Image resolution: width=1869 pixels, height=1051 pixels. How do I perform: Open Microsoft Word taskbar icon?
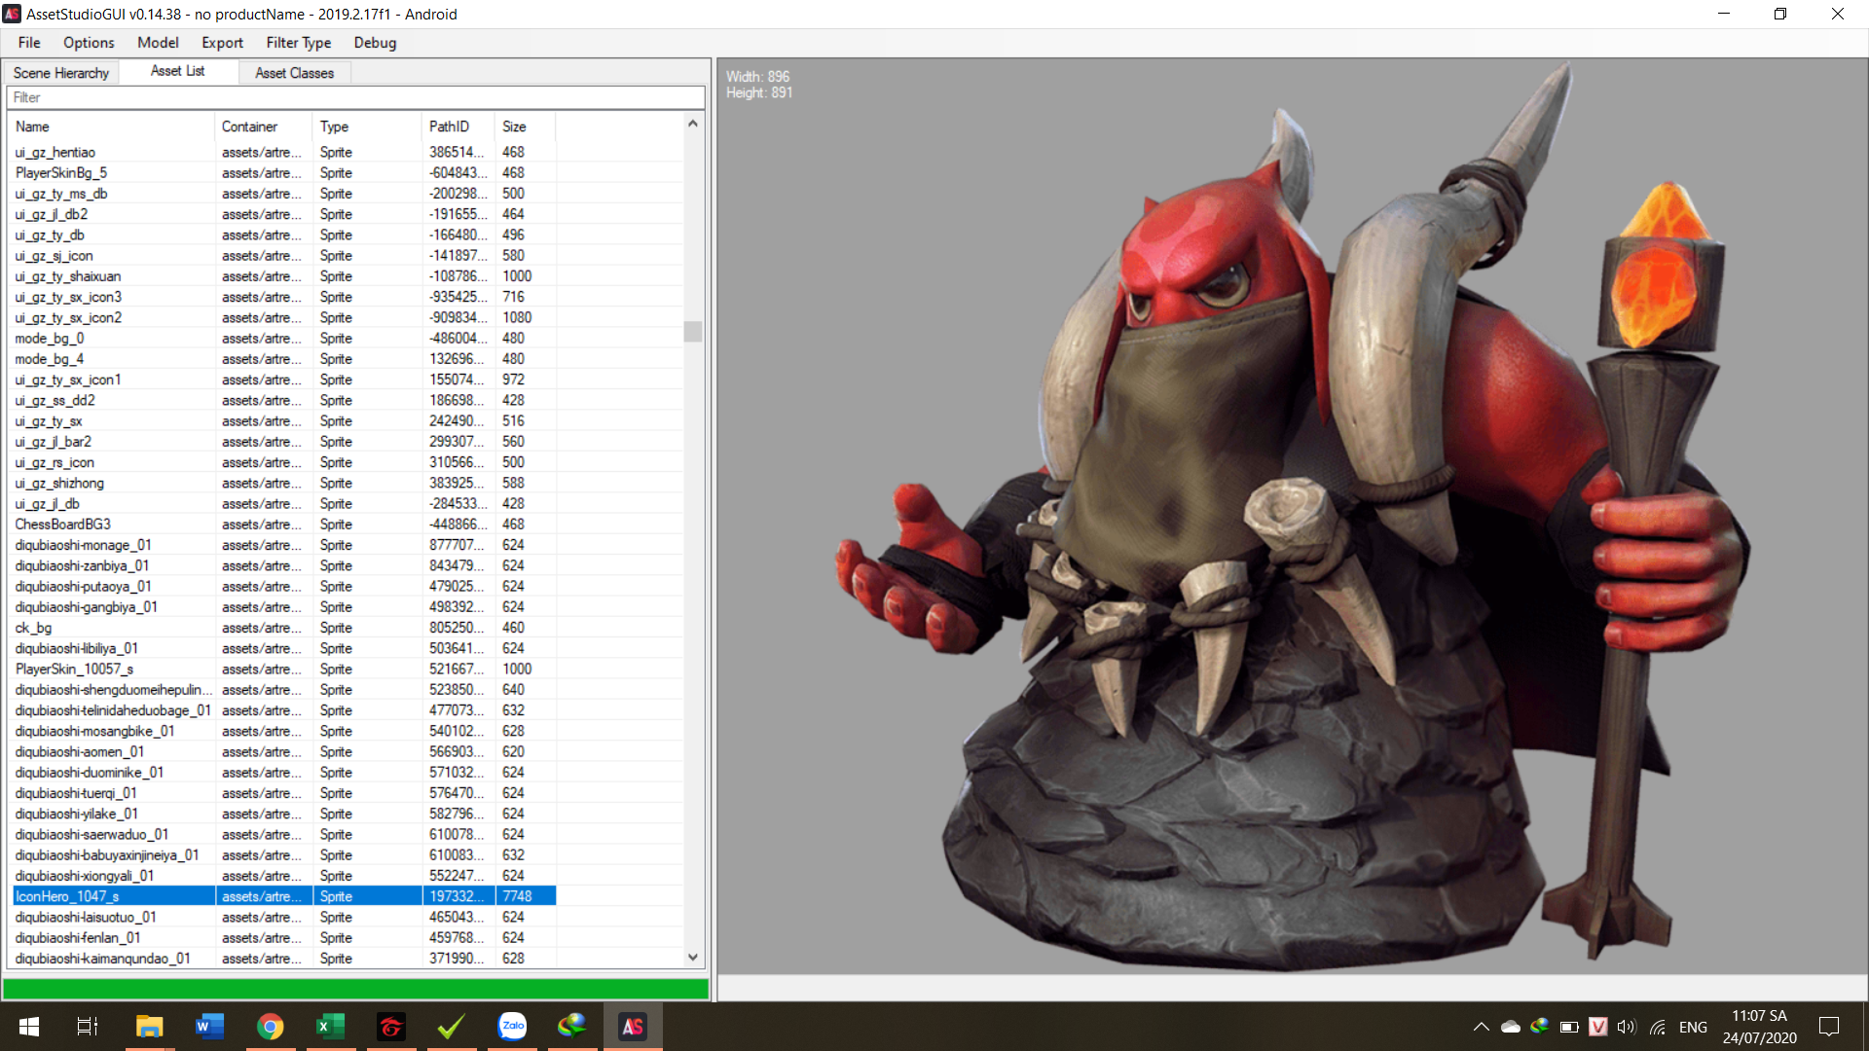pos(209,1027)
